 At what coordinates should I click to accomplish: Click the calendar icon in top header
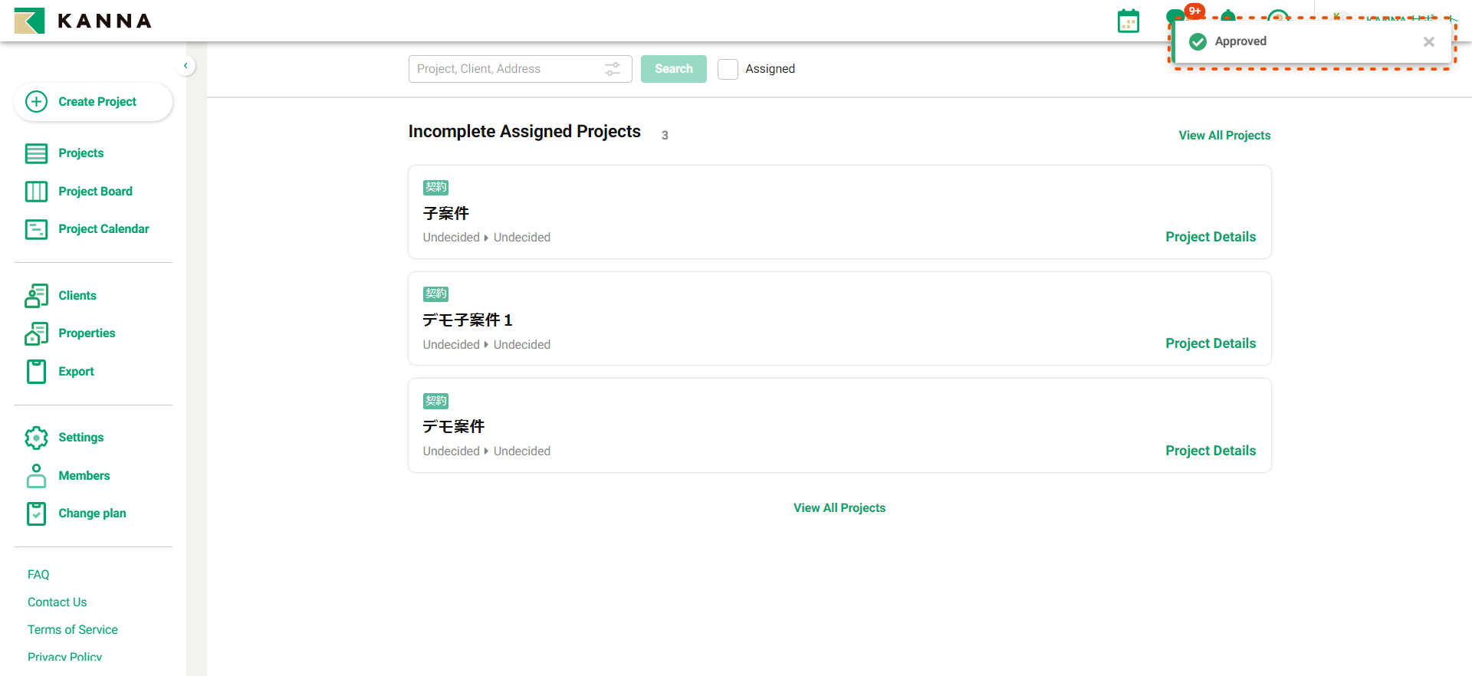click(x=1128, y=21)
